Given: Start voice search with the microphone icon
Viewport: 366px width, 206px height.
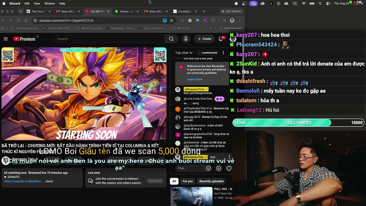Looking at the screenshot, I should click(x=186, y=39).
